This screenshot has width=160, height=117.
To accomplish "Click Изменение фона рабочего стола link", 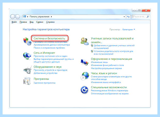I will click(107, 65).
